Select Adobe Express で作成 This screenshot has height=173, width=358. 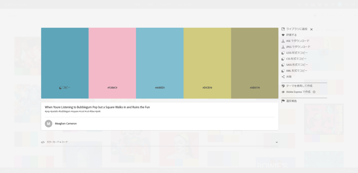[x=296, y=92]
